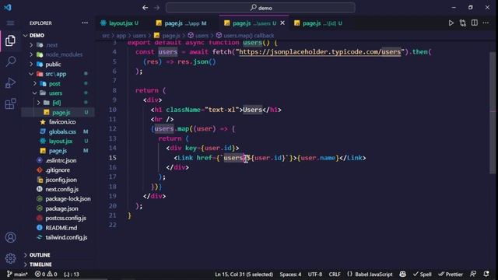Run the file with play icon
The height and width of the screenshot is (280, 498).
click(451, 23)
